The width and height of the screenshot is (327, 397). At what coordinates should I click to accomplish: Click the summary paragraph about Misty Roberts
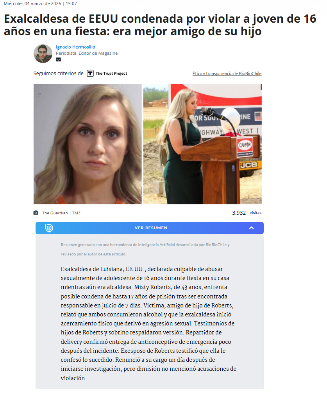coord(149,323)
